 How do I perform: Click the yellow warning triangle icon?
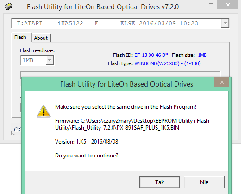(x=44, y=111)
